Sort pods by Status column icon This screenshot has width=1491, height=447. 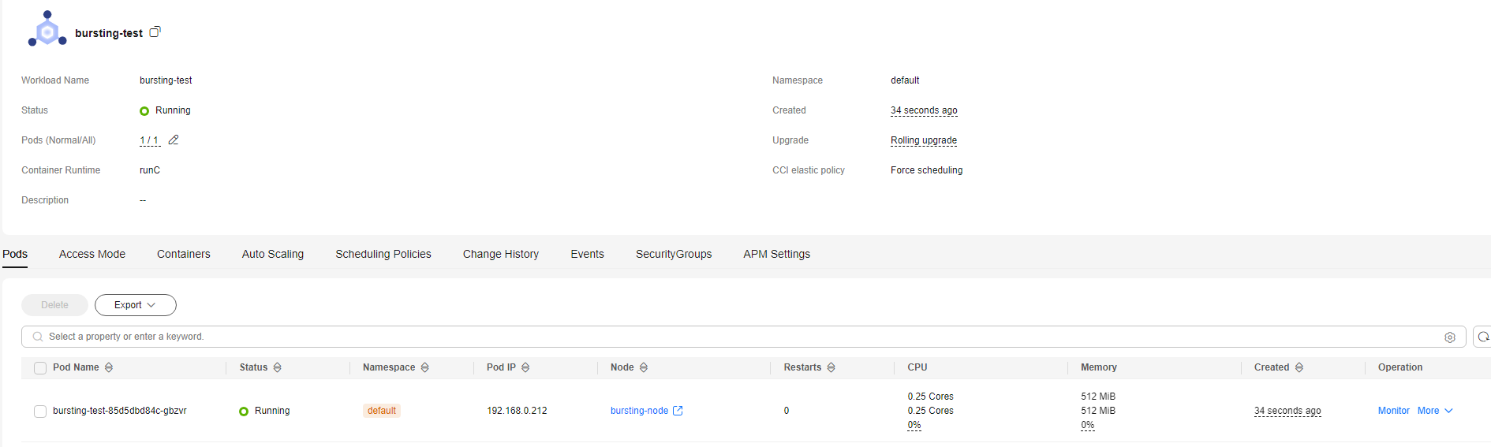click(278, 367)
